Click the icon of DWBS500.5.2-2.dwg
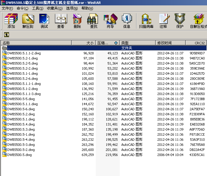This screenshot has width=207, height=176. (4, 68)
